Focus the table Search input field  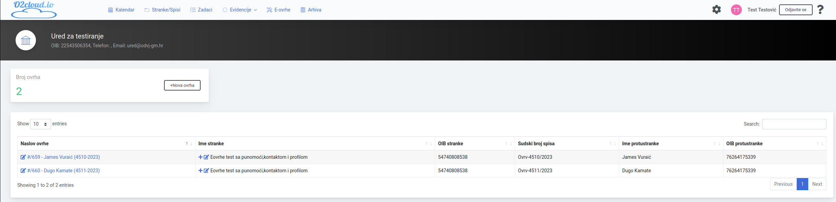coord(794,124)
